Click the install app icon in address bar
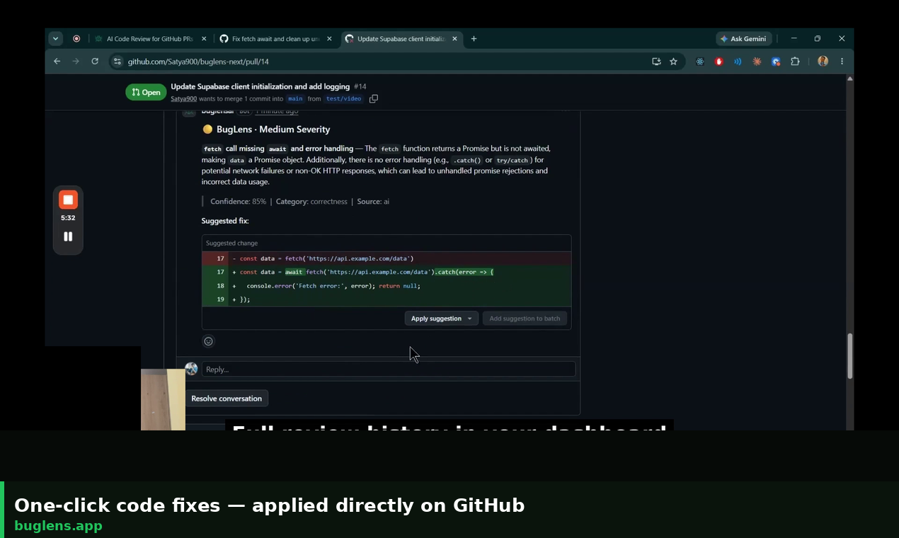 click(x=656, y=62)
